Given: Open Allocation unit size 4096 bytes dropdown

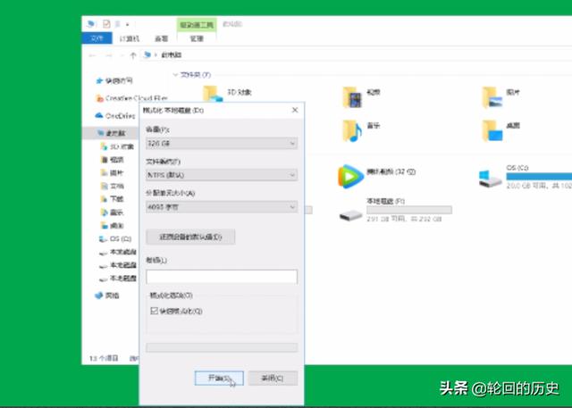Looking at the screenshot, I should pos(221,207).
